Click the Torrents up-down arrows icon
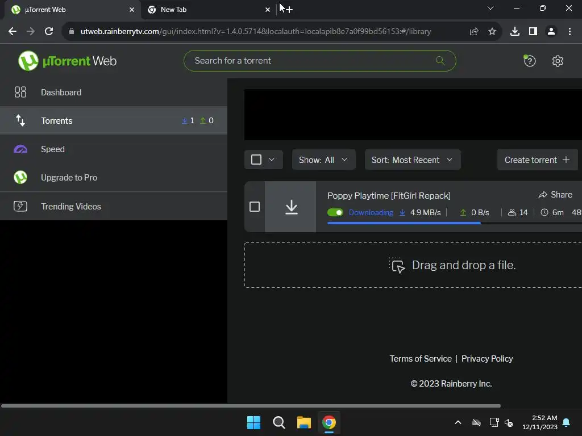The image size is (582, 436). pos(20,120)
